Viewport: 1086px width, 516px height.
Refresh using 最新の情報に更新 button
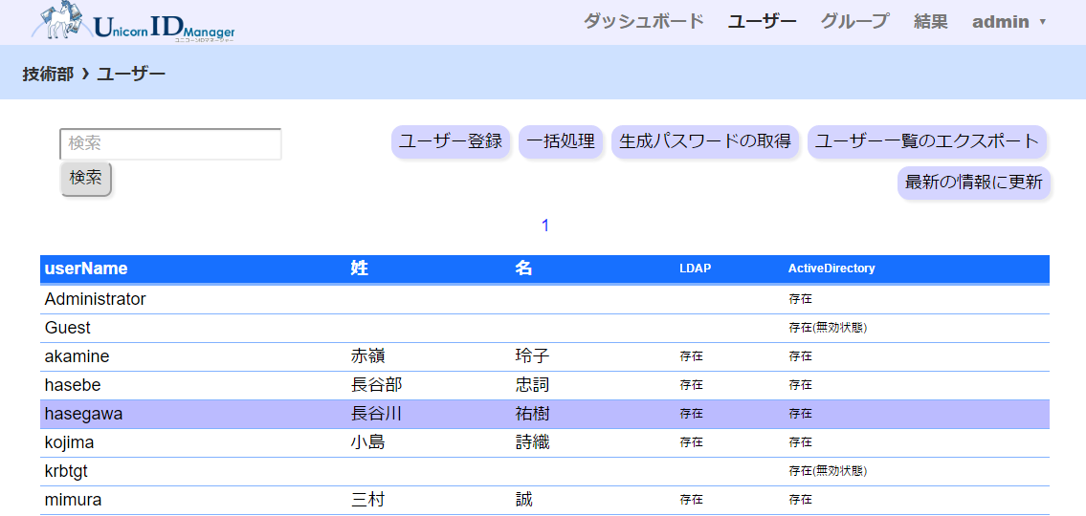973,182
